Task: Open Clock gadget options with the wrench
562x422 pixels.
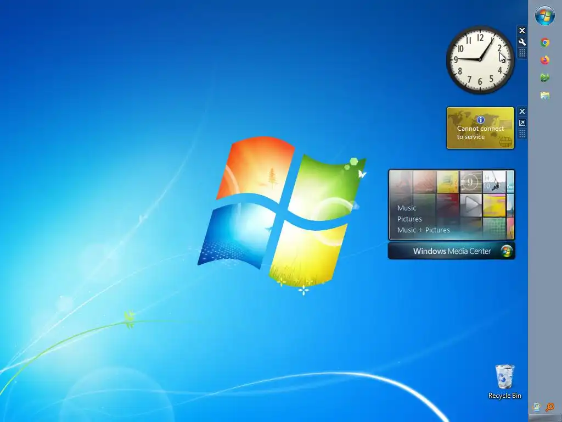Action: 522,42
